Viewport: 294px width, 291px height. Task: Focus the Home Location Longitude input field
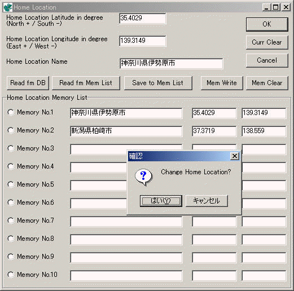coord(143,41)
